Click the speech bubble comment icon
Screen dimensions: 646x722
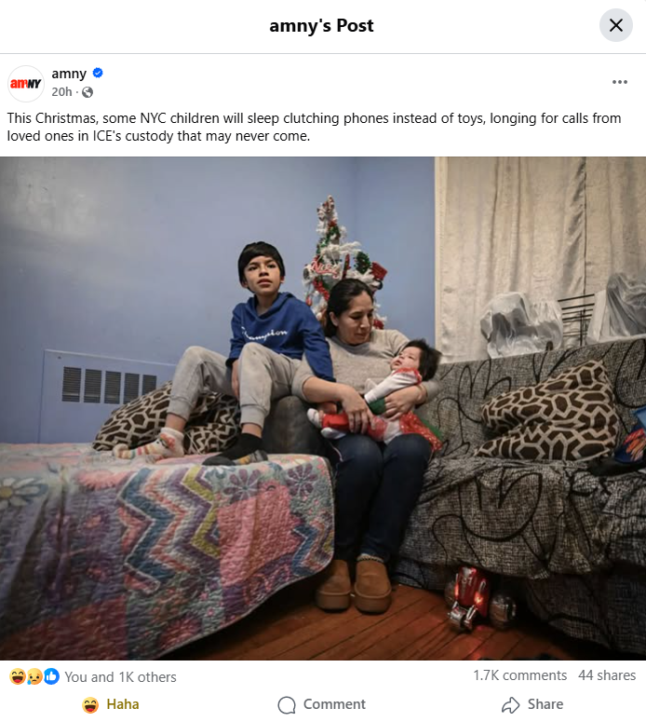click(287, 704)
